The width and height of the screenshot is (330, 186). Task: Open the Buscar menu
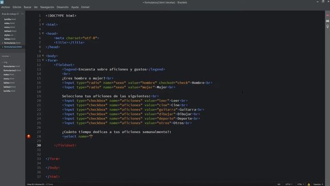(x=27, y=7)
